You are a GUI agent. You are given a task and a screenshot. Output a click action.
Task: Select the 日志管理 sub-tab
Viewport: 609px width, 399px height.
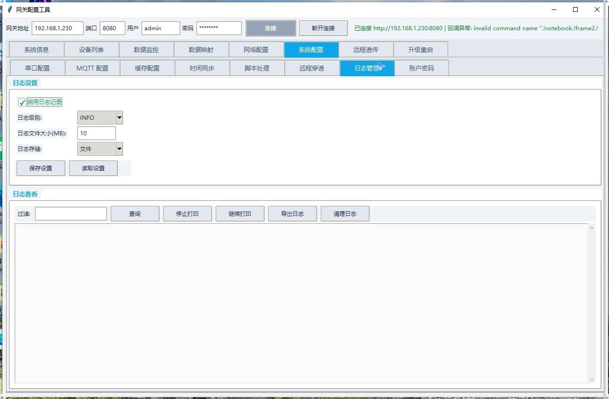[367, 68]
